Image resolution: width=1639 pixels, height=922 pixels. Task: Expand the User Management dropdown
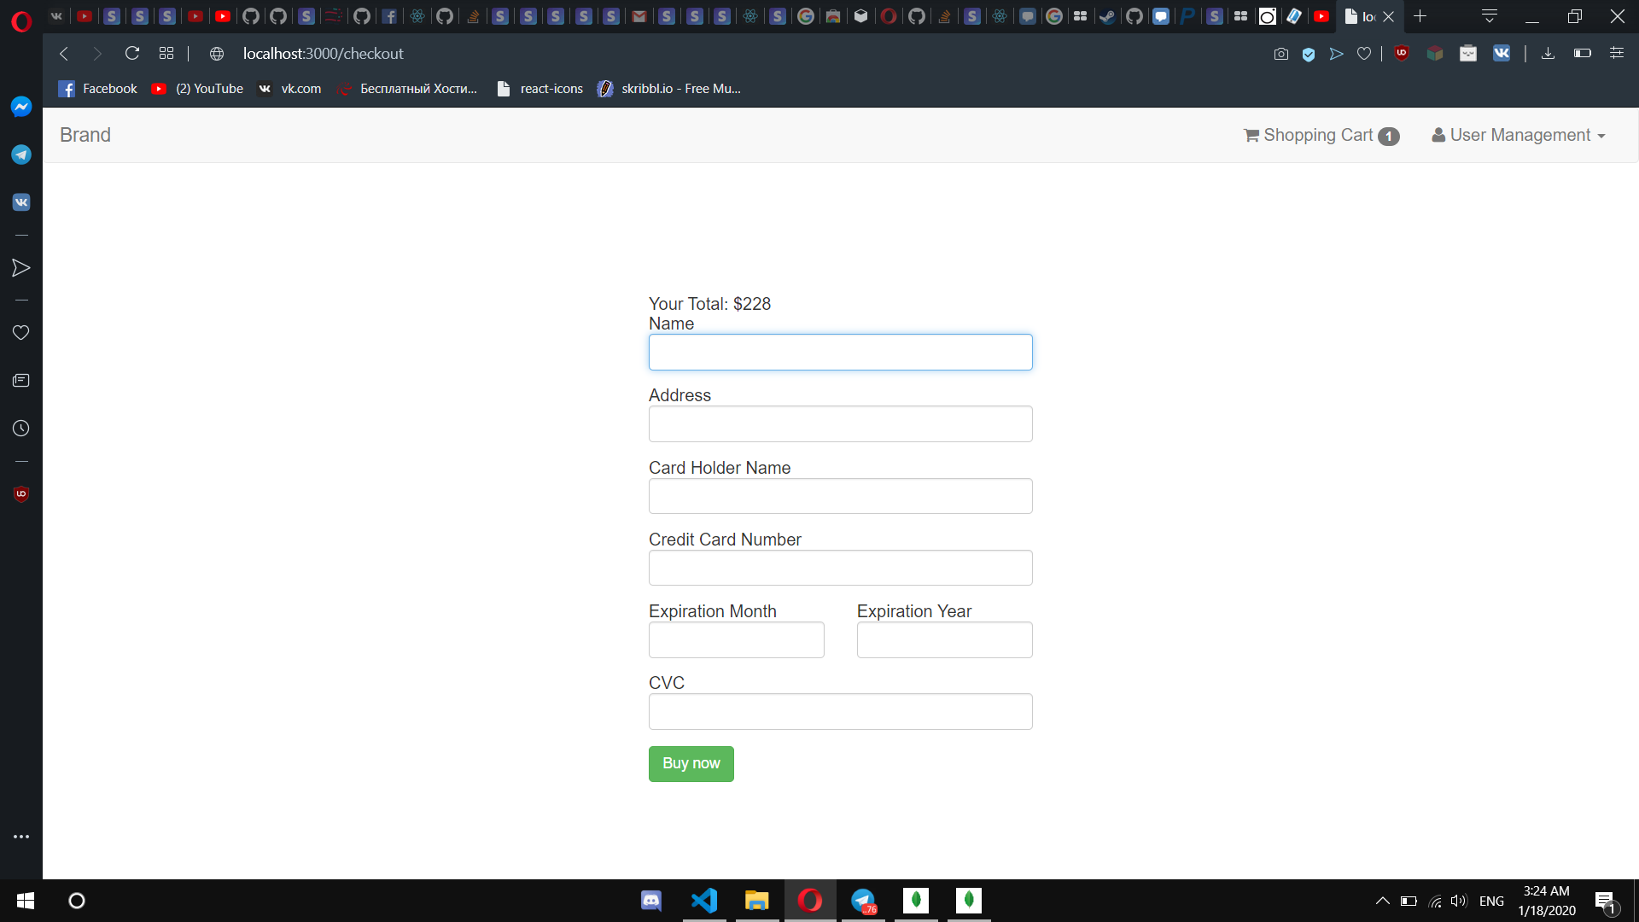pos(1519,135)
